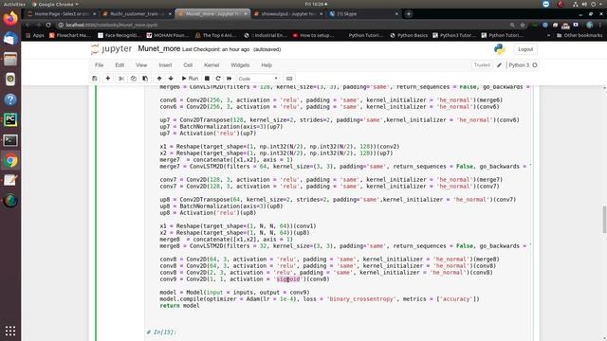The width and height of the screenshot is (607, 341).
Task: Paste cells below in Jupyter toolbar
Action: (x=145, y=79)
